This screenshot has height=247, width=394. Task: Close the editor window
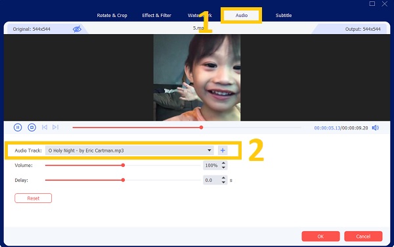click(x=384, y=3)
